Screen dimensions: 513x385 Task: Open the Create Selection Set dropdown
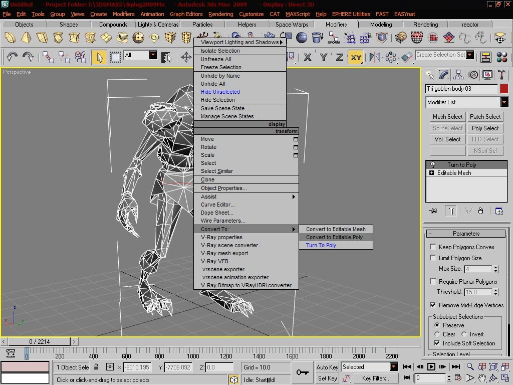(470, 55)
